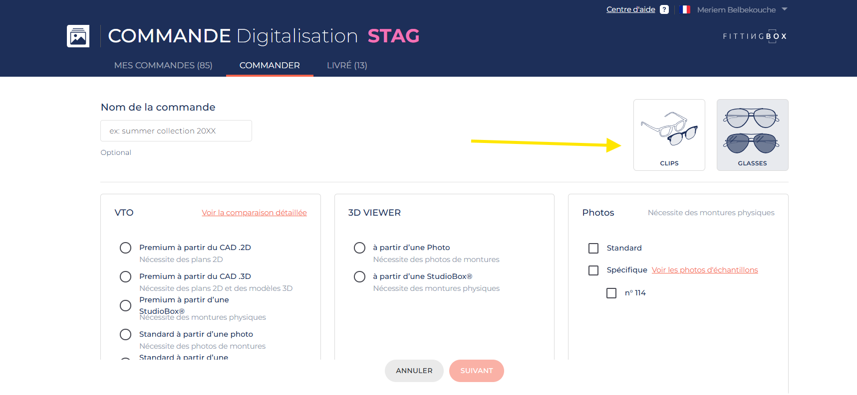The height and width of the screenshot is (395, 857).
Task: Click the image gallery logo icon
Action: tap(78, 36)
